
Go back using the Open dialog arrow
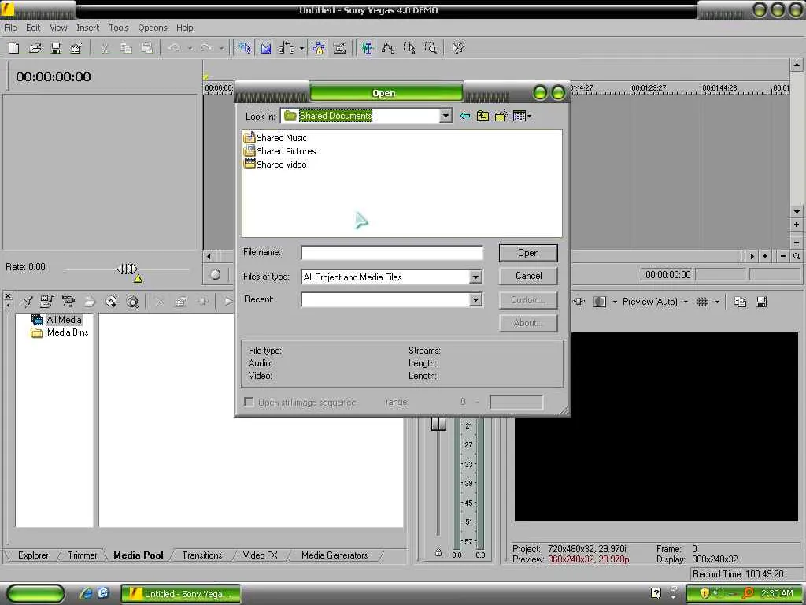[464, 116]
